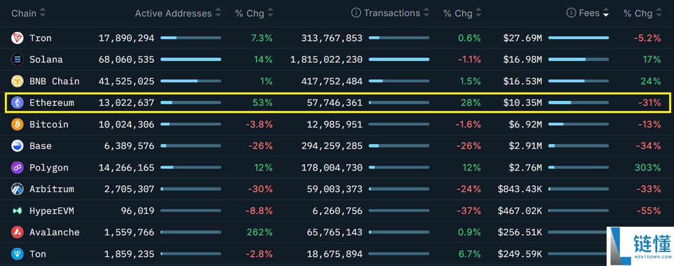
Task: Open the BNB Chain name link
Action: pyautogui.click(x=54, y=81)
